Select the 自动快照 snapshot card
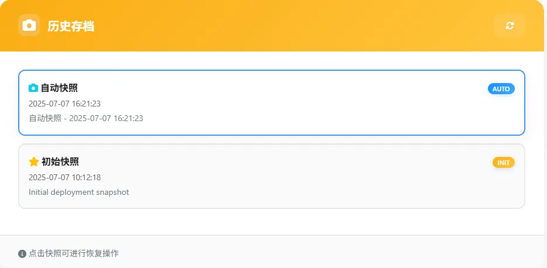 271,103
